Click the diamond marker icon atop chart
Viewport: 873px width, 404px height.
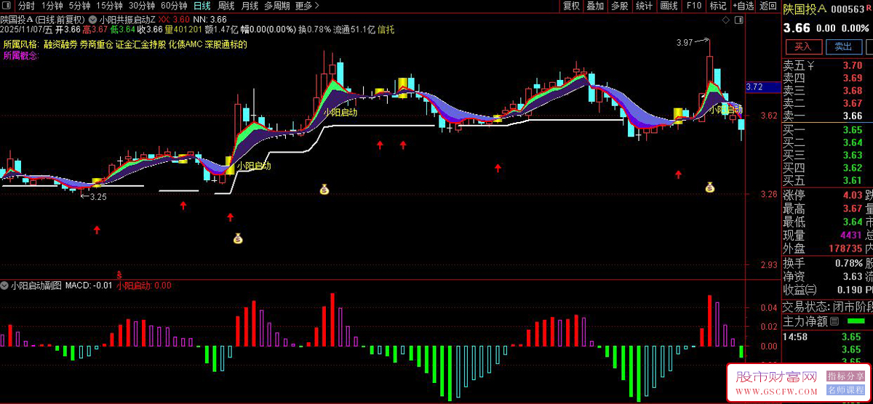pyautogui.click(x=727, y=21)
